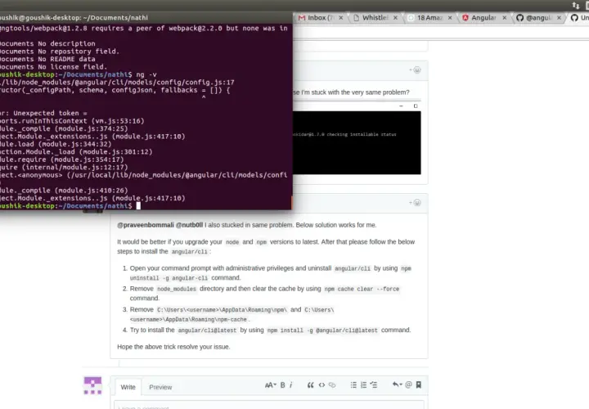Insert code formatting in the comment
The width and height of the screenshot is (589, 409).
322,385
